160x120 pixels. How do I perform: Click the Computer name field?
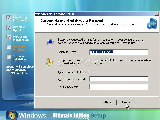(119, 52)
